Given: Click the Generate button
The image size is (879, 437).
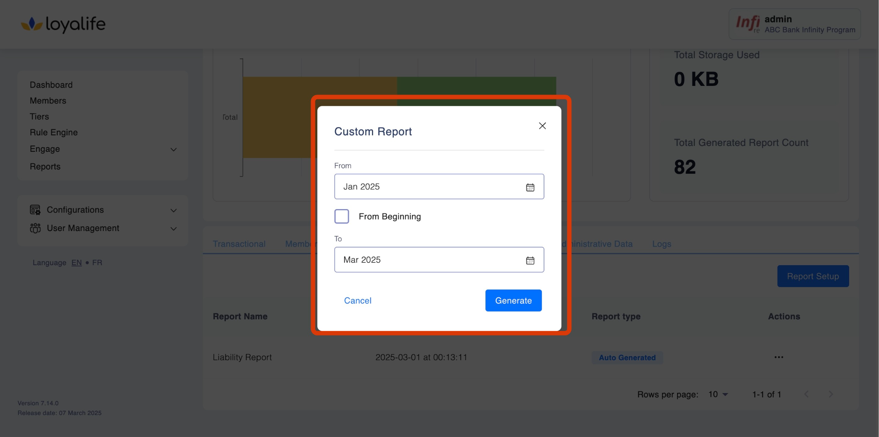Looking at the screenshot, I should [x=513, y=300].
